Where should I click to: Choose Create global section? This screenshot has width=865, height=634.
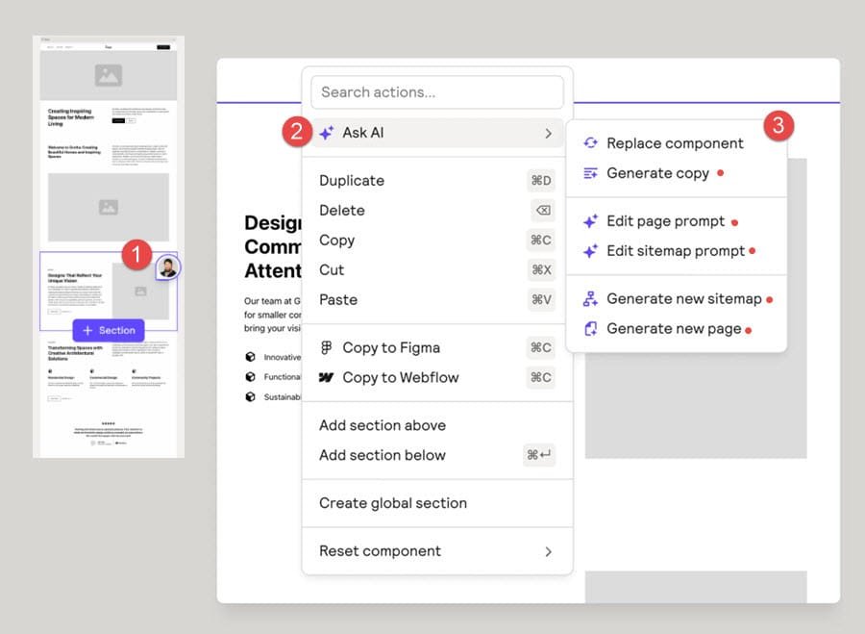[x=437, y=503]
